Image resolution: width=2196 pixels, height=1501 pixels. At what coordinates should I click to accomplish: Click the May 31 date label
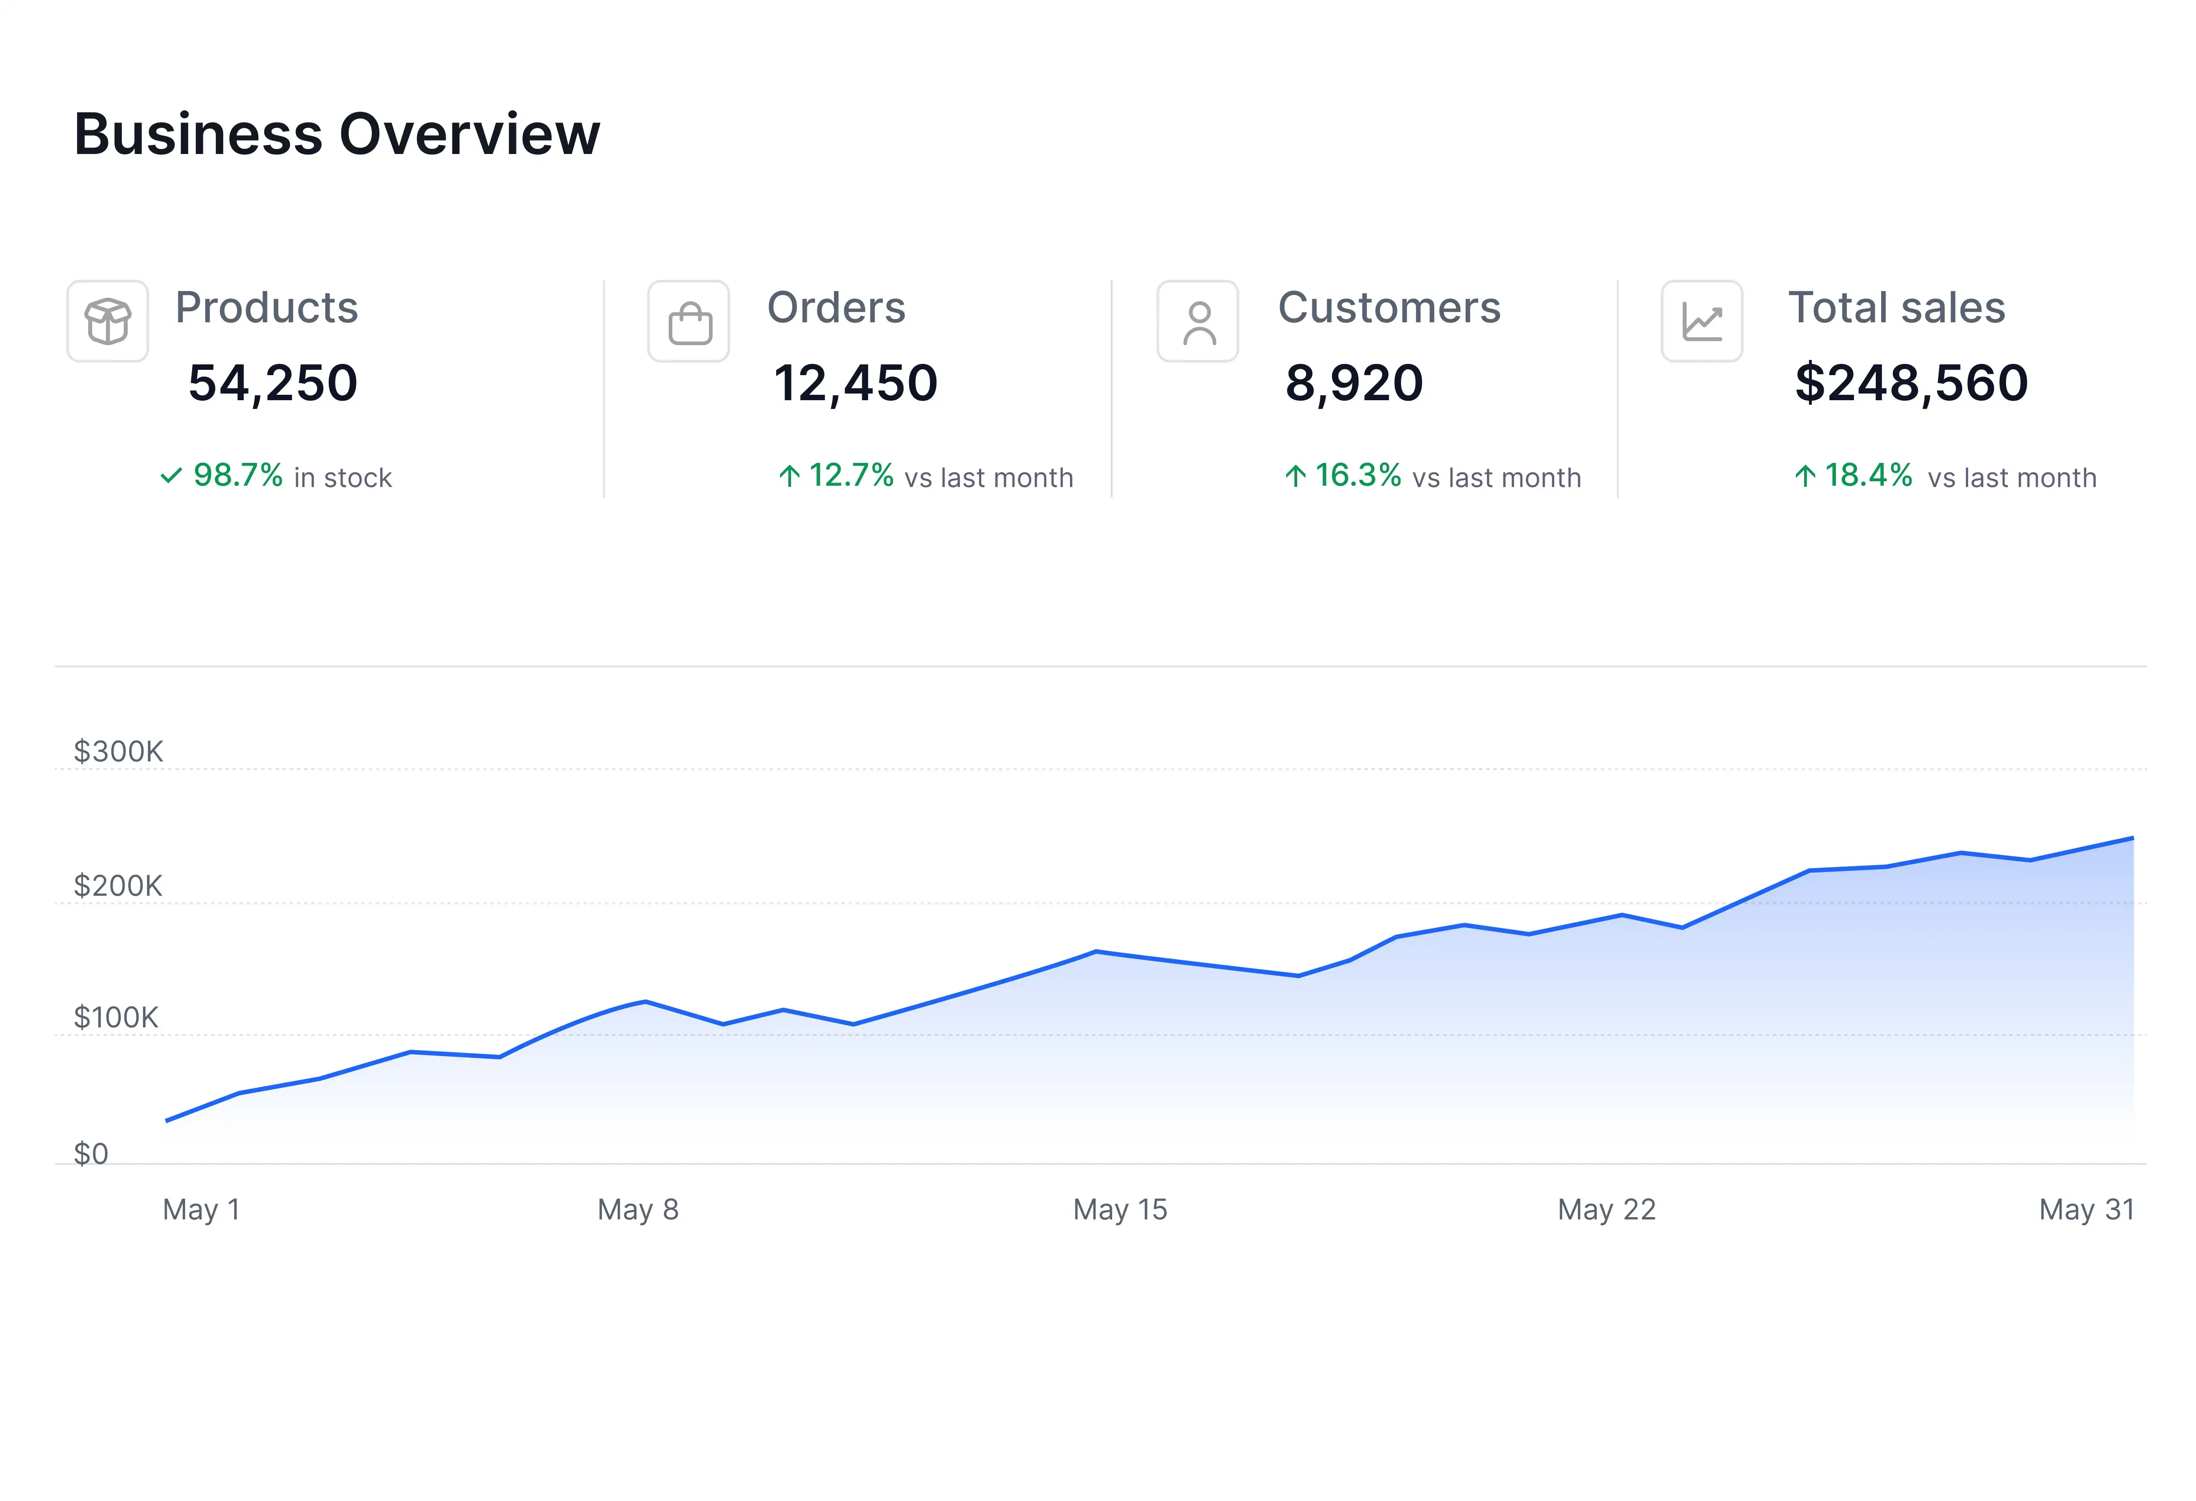click(2086, 1210)
